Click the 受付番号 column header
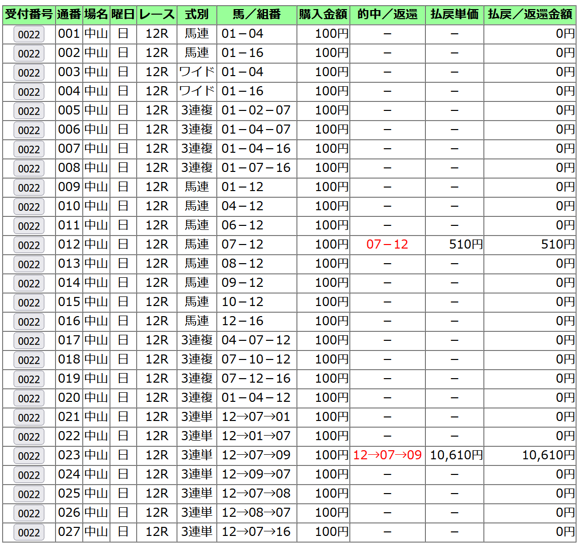This screenshot has width=580, height=544. pos(29,15)
